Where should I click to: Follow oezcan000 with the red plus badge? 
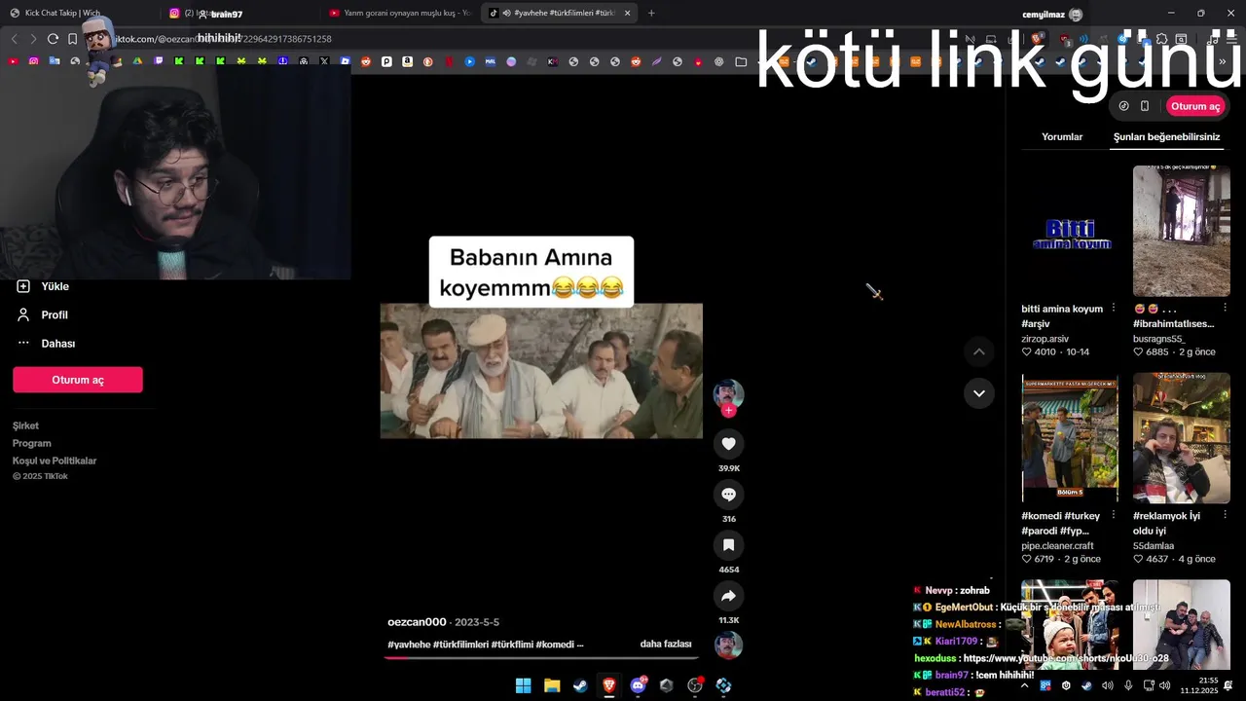point(728,411)
